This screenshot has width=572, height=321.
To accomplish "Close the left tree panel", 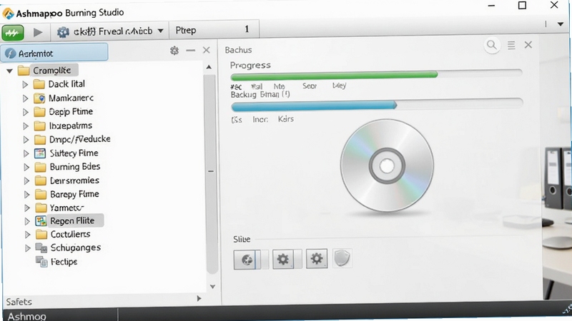I will (x=206, y=50).
